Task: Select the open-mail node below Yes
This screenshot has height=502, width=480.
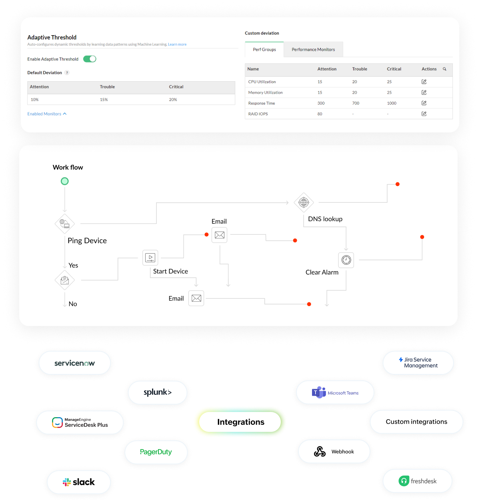Action: click(x=65, y=280)
